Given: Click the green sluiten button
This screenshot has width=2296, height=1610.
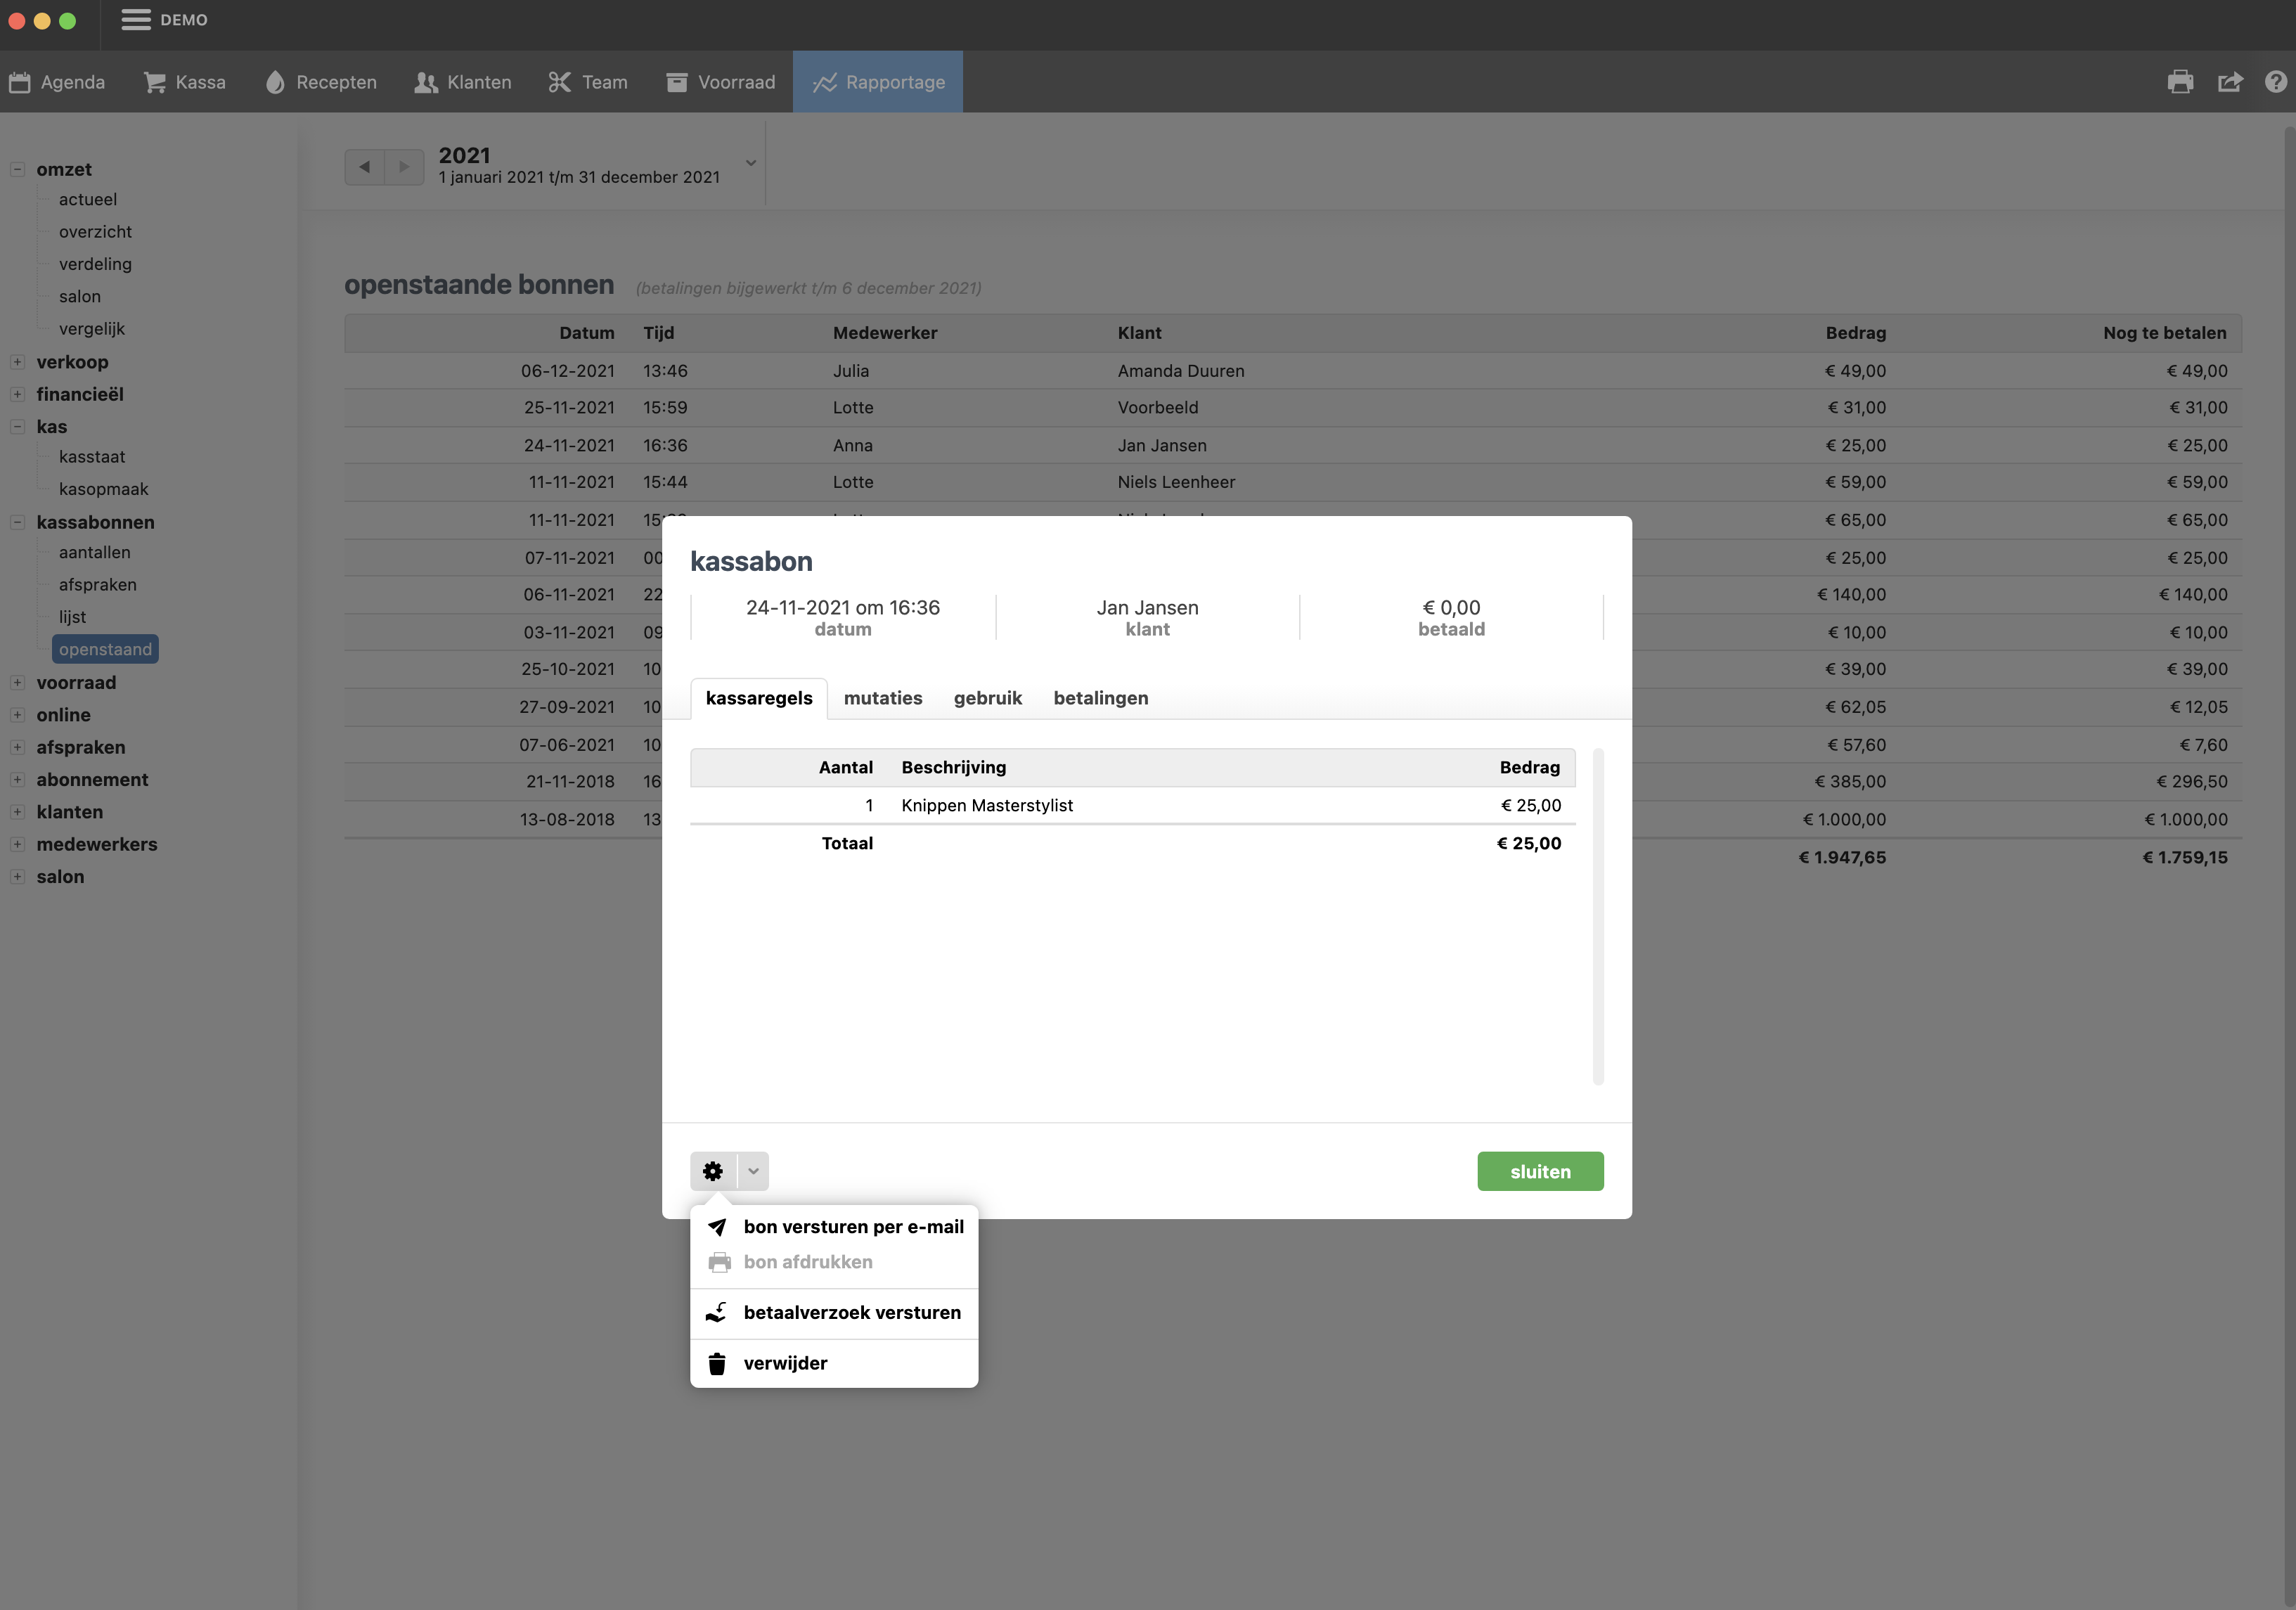Looking at the screenshot, I should click(1540, 1172).
